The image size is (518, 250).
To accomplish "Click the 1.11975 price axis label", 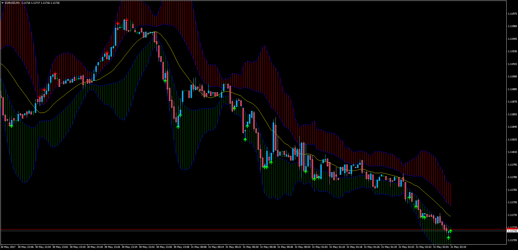I will [513, 14].
